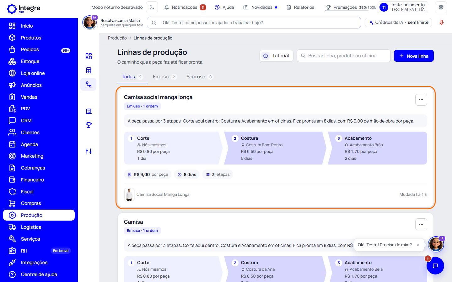Open options menu for Camisa line
The image size is (452, 282).
tap(421, 224)
